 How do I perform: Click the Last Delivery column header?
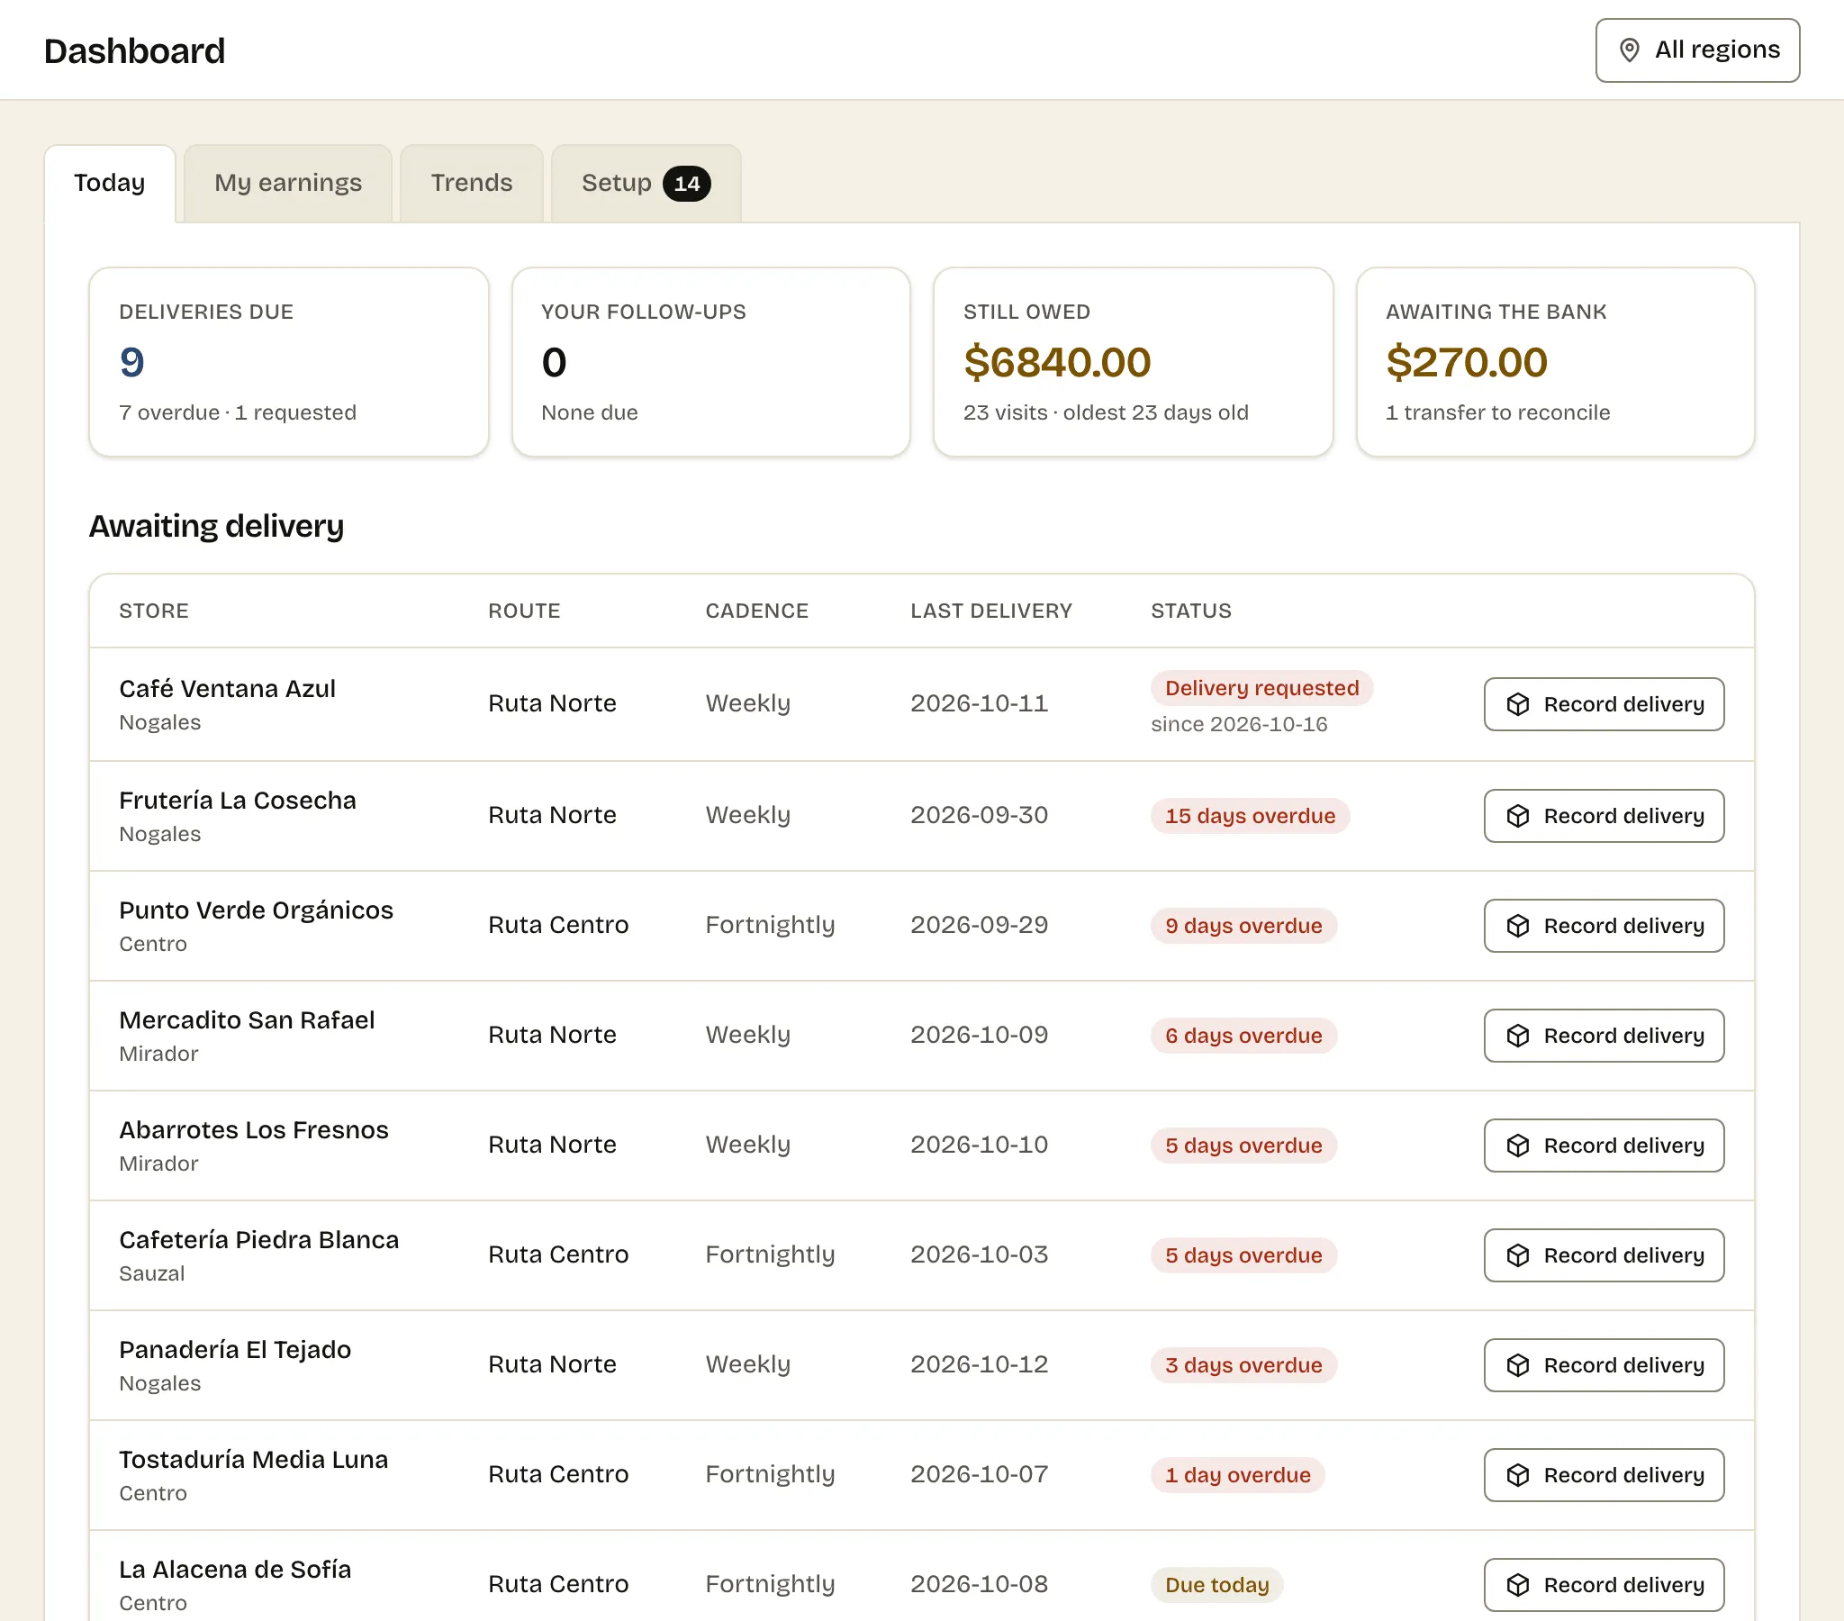click(990, 611)
